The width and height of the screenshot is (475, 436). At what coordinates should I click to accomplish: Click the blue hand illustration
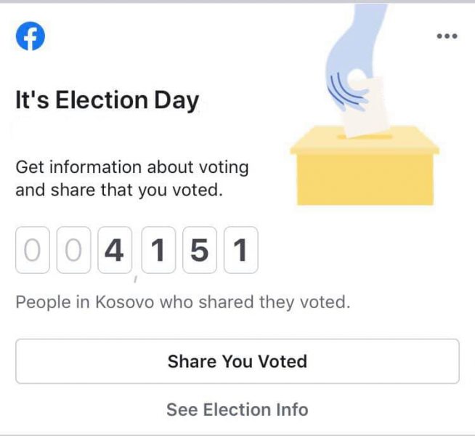[353, 54]
